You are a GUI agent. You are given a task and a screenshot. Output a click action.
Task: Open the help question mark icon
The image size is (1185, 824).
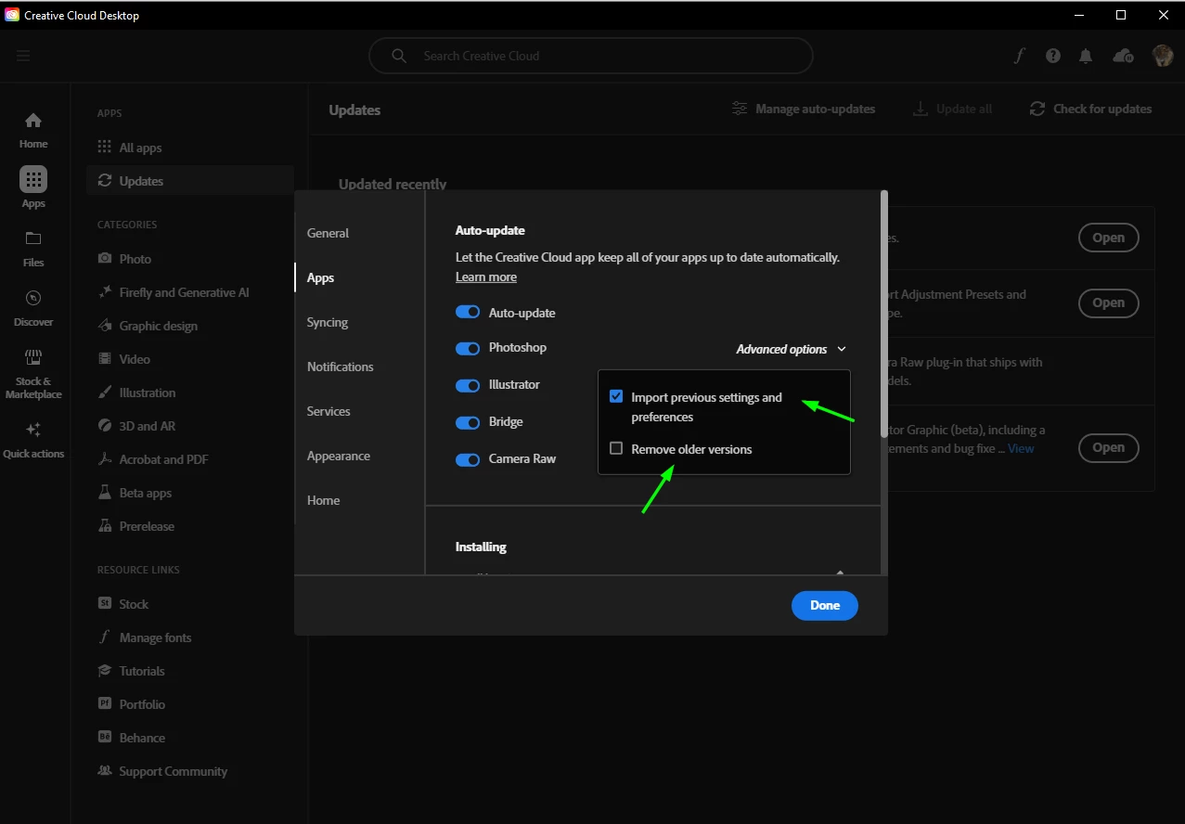[1052, 56]
